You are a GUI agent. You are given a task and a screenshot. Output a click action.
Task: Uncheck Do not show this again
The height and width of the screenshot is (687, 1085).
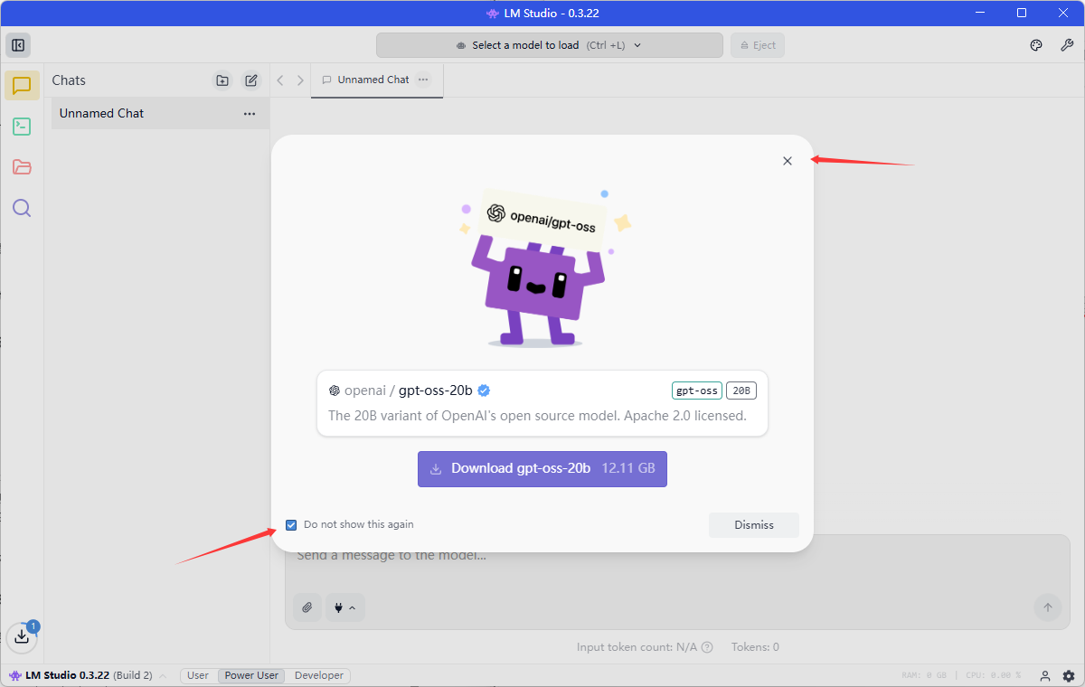[291, 525]
